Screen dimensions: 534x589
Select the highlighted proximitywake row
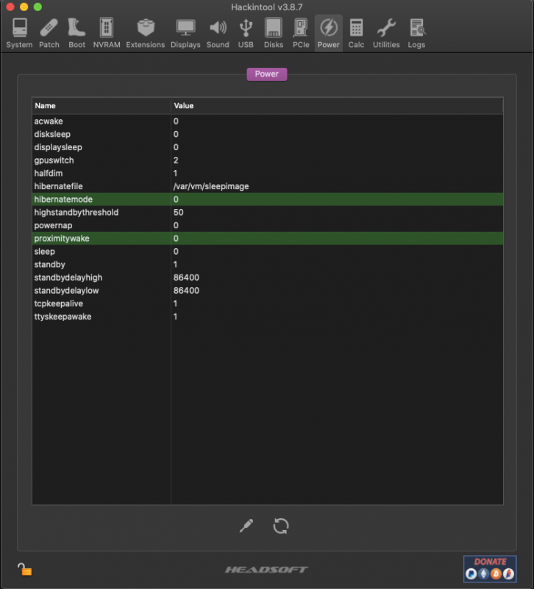tap(268, 239)
